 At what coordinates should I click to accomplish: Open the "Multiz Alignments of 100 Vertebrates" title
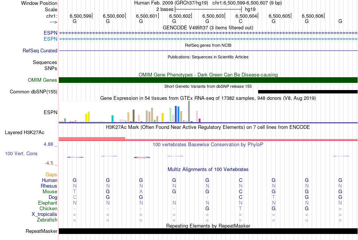coord(208,170)
